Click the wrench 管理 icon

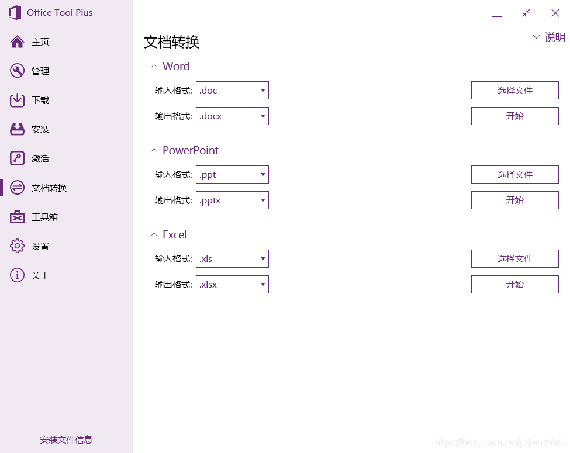tap(17, 71)
